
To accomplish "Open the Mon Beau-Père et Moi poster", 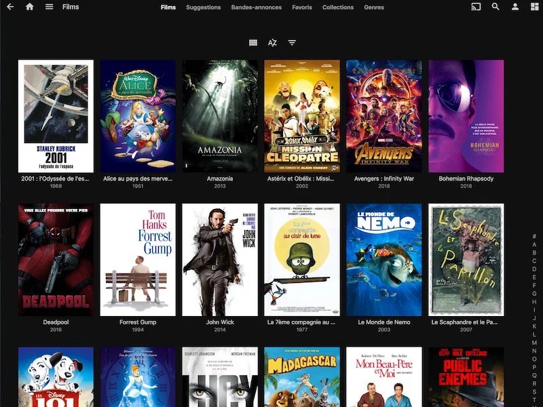I will tap(384, 377).
